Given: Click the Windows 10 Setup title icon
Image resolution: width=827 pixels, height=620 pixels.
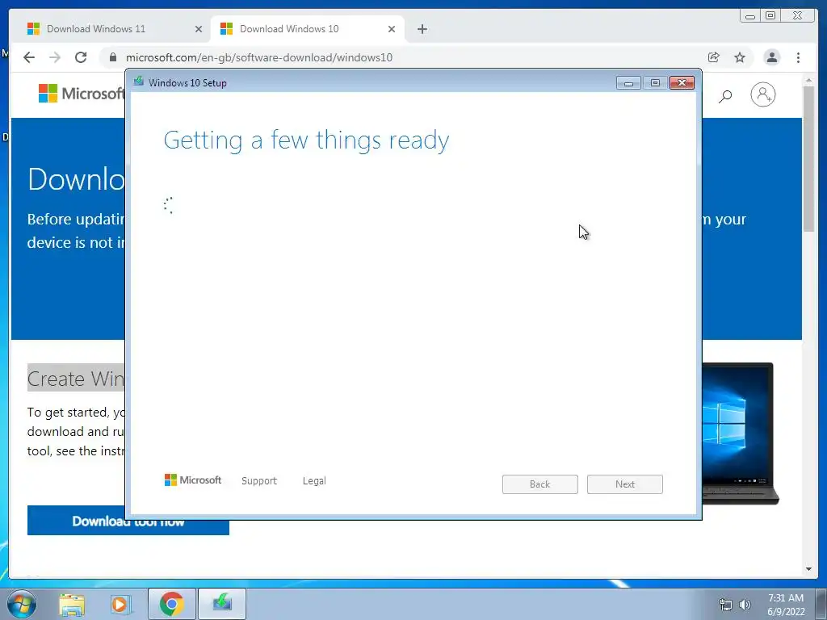Looking at the screenshot, I should click(139, 82).
